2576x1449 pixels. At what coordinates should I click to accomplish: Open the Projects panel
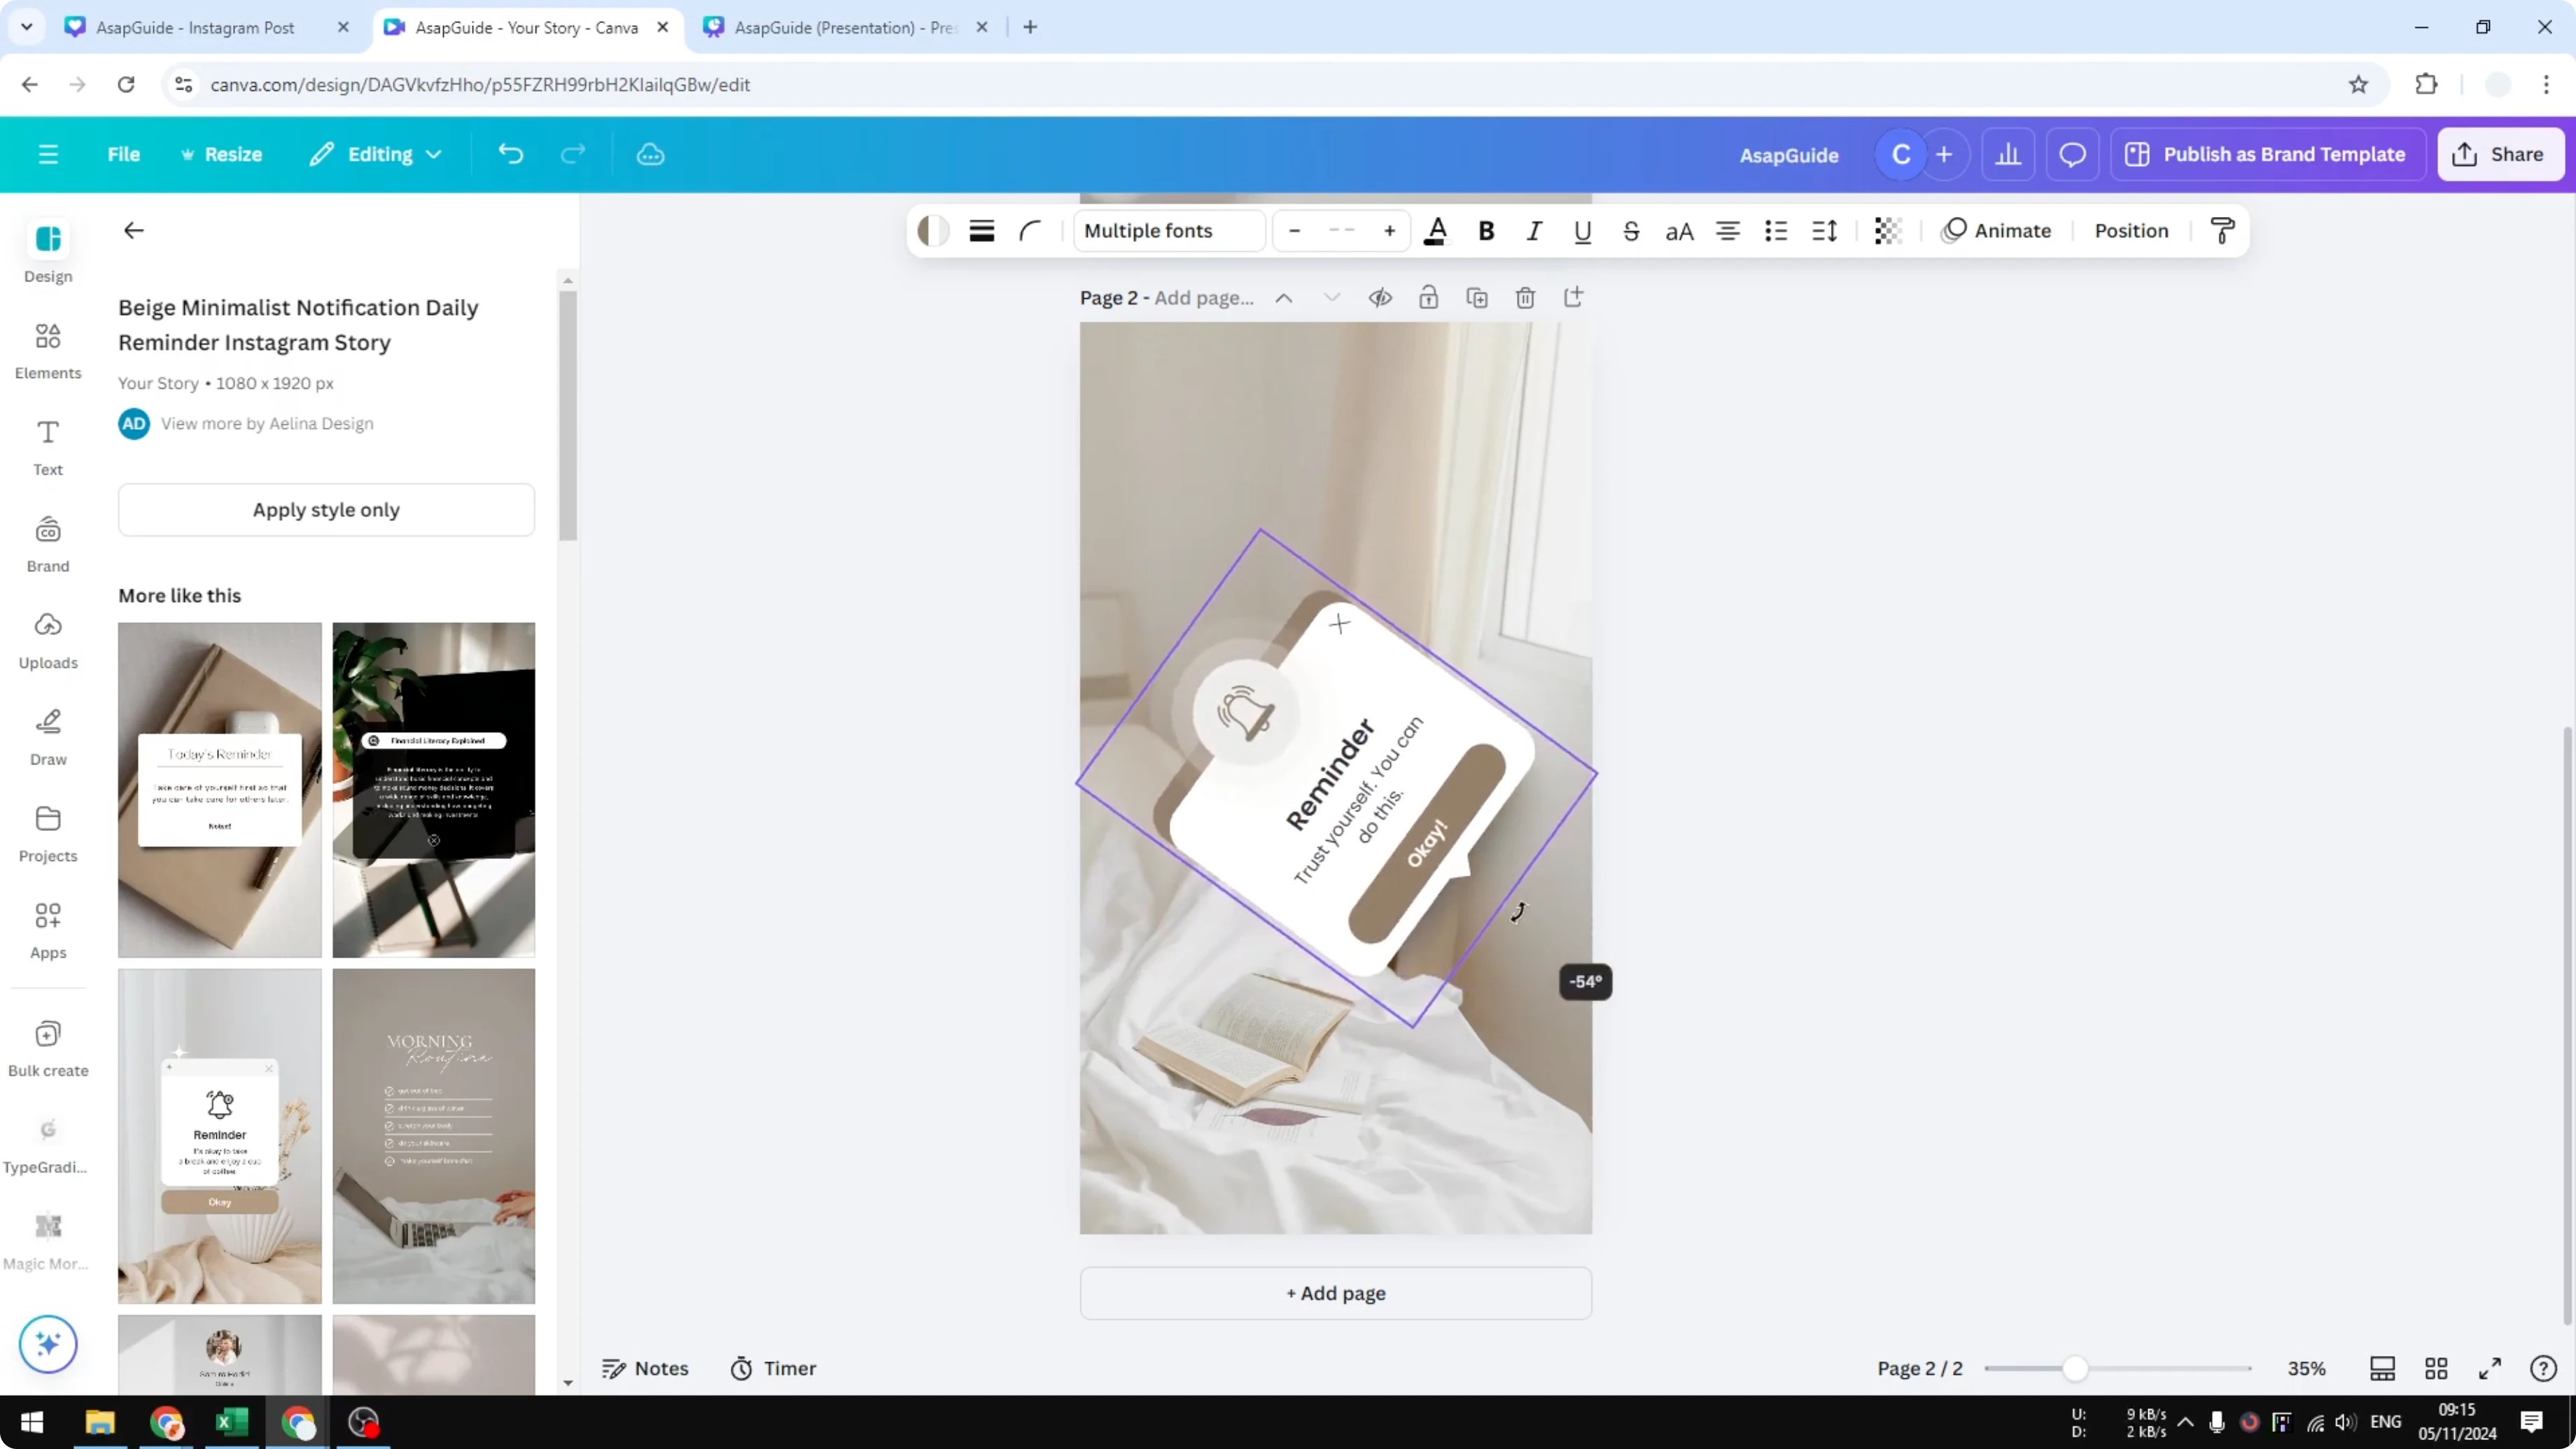point(48,834)
